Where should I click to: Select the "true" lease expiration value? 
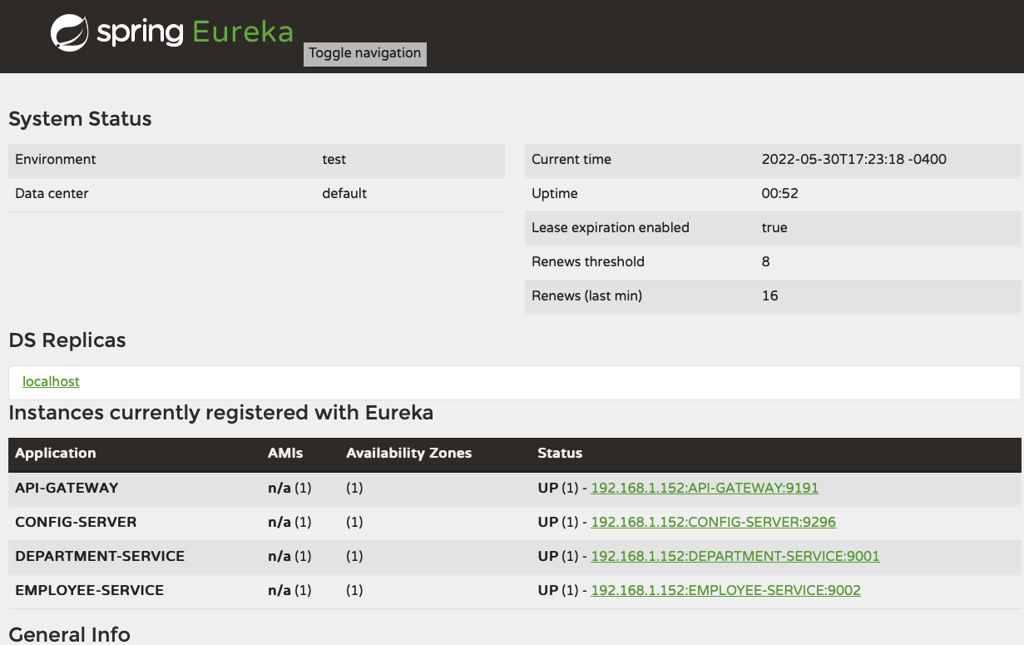[x=774, y=227]
